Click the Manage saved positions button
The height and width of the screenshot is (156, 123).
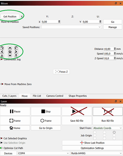[113, 27]
